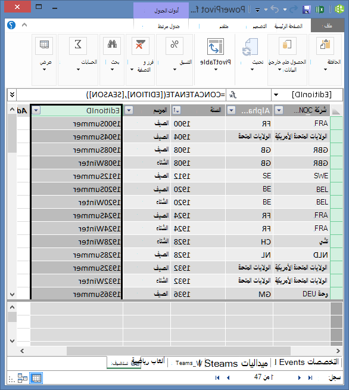Click the Sort and Filter icon
349x390 pixels.
(141, 45)
